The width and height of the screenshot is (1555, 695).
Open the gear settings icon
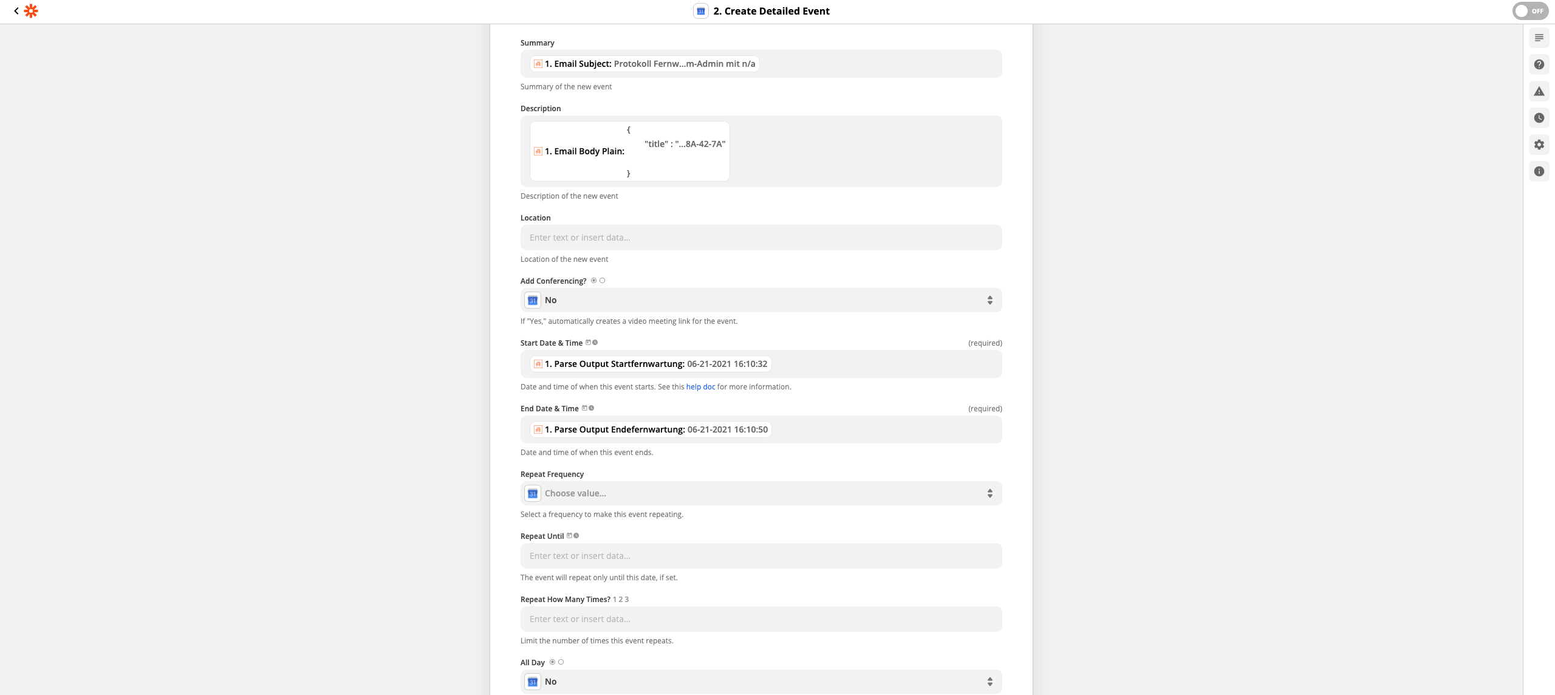[x=1539, y=145]
